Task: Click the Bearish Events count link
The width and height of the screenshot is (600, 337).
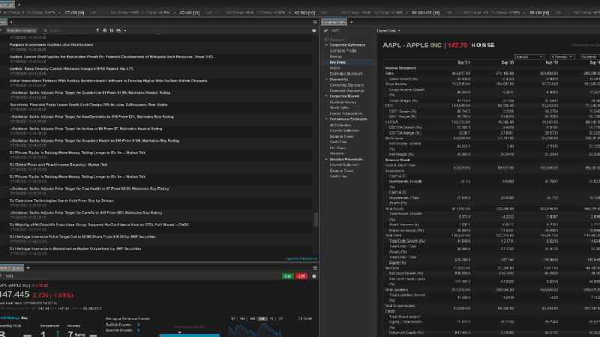Action: coord(138,330)
